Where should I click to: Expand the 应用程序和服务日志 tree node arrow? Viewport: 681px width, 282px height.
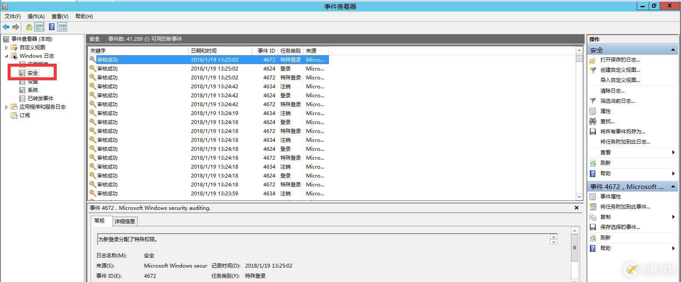click(x=6, y=107)
